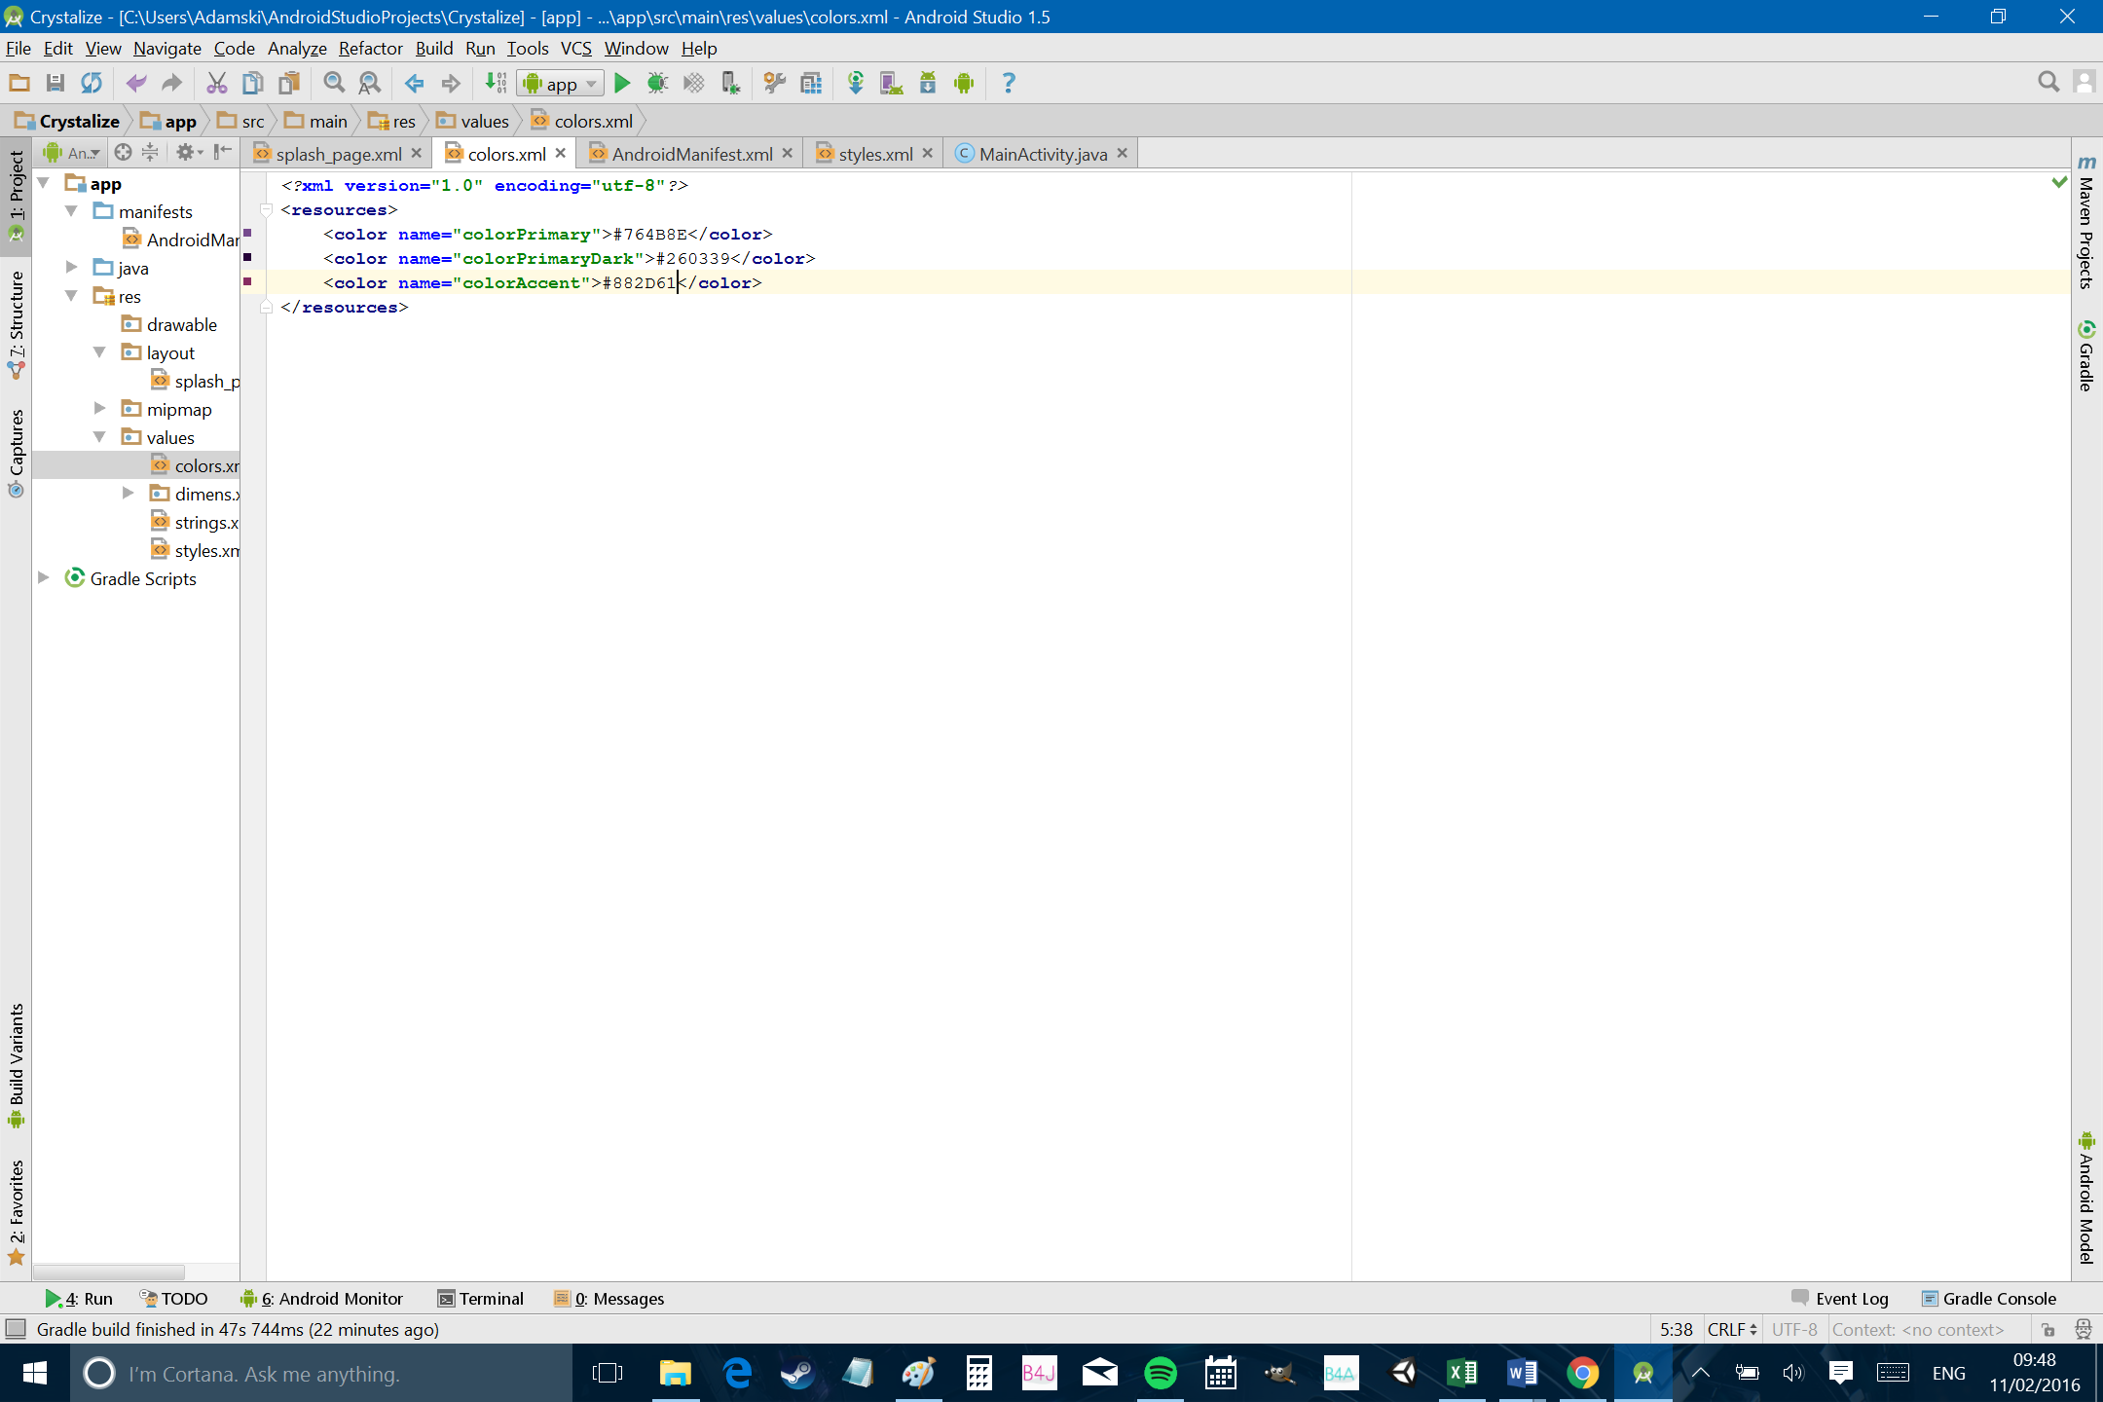Click the Run app button in toolbar
This screenshot has height=1402, width=2103.
[621, 83]
